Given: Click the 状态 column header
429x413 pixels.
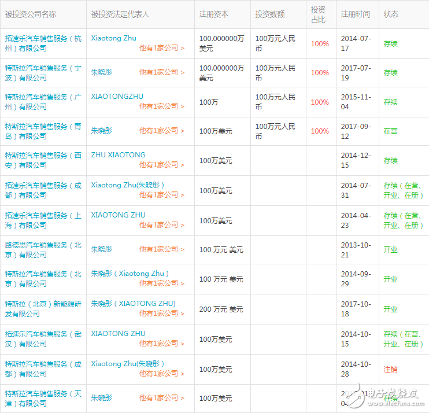Looking at the screenshot, I should (391, 14).
